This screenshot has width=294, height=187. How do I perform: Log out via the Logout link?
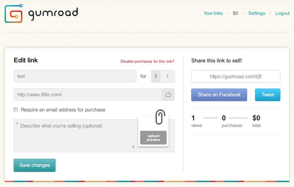tap(282, 13)
